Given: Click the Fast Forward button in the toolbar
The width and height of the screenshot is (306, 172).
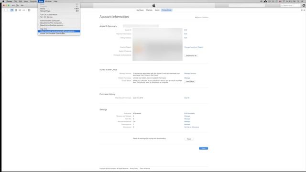Looking at the screenshot, I should point(22,5).
